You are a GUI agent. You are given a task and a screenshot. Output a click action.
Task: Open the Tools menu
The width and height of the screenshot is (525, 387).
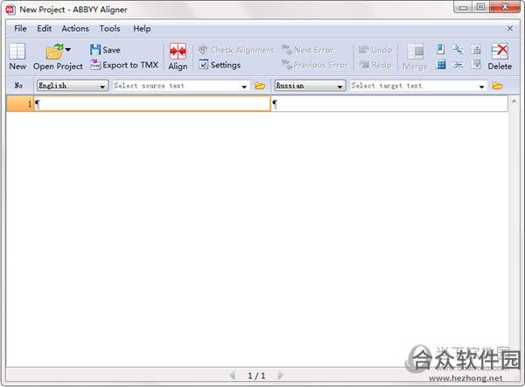110,29
